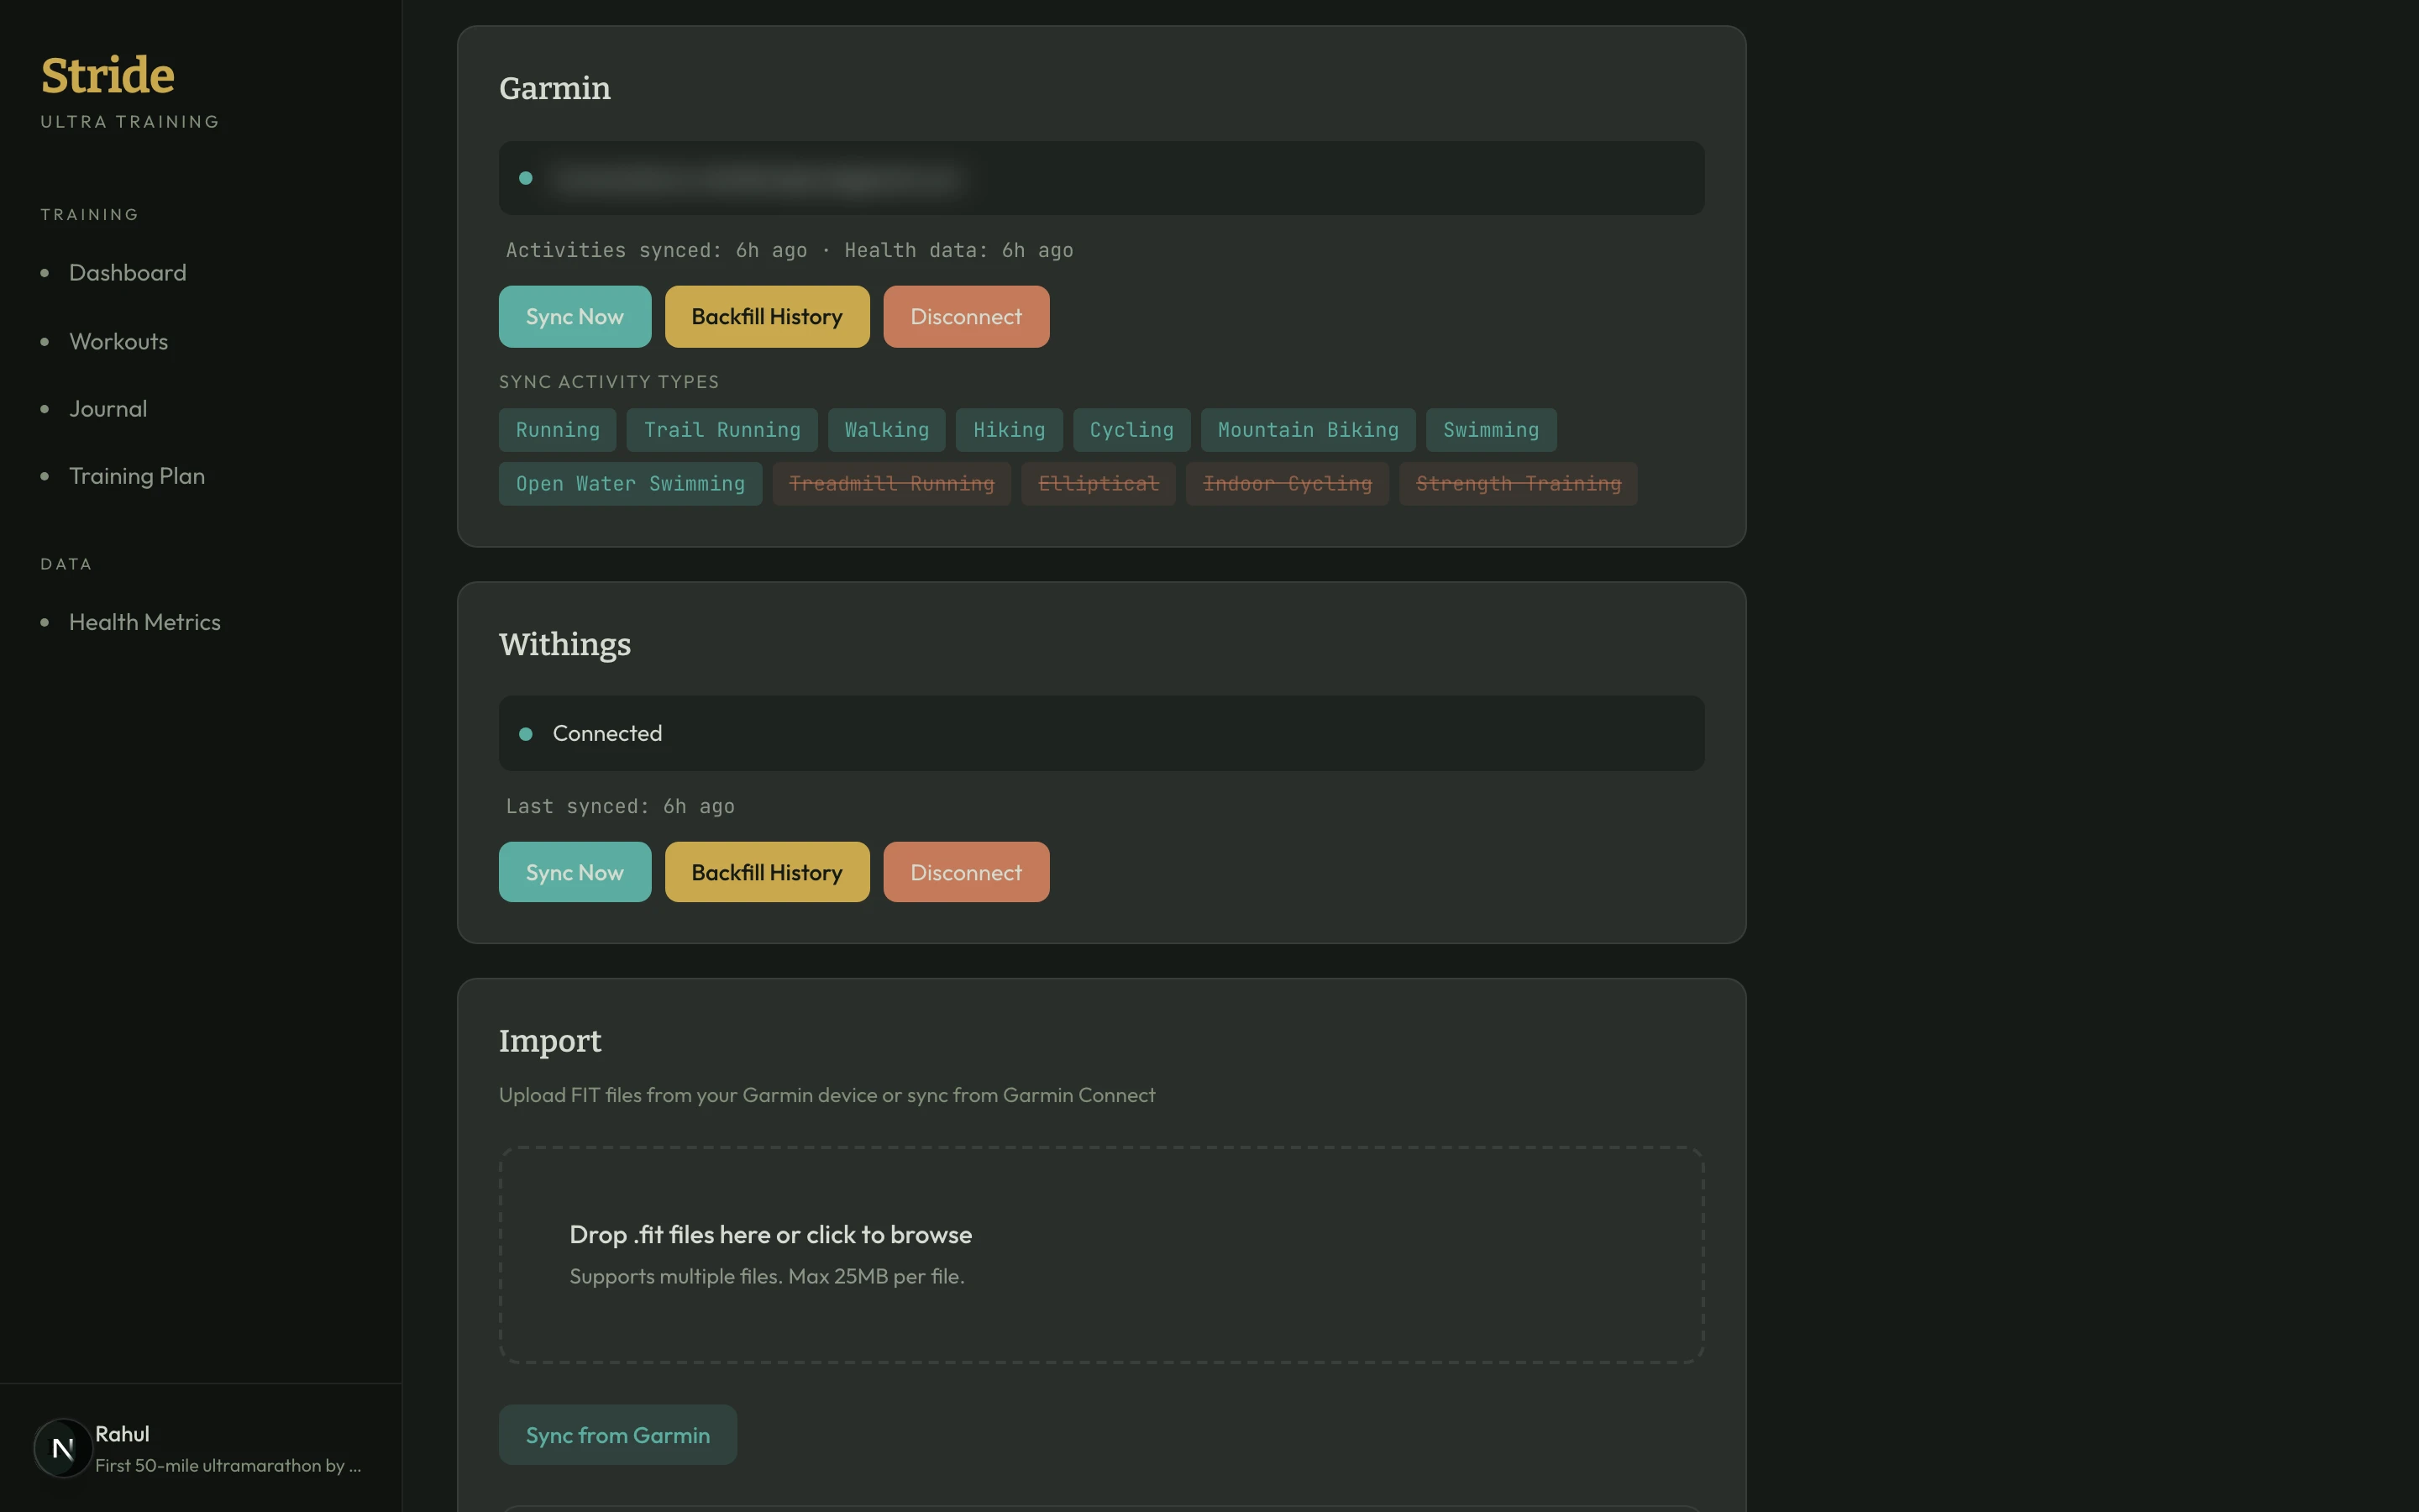The image size is (2419, 1512).
Task: Click the .fit file drop zone to browse
Action: click(x=1101, y=1255)
